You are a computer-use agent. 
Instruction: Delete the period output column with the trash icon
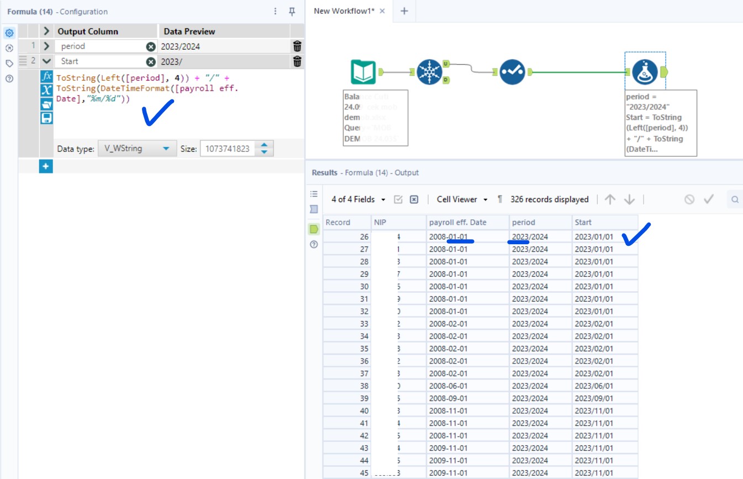(x=297, y=46)
